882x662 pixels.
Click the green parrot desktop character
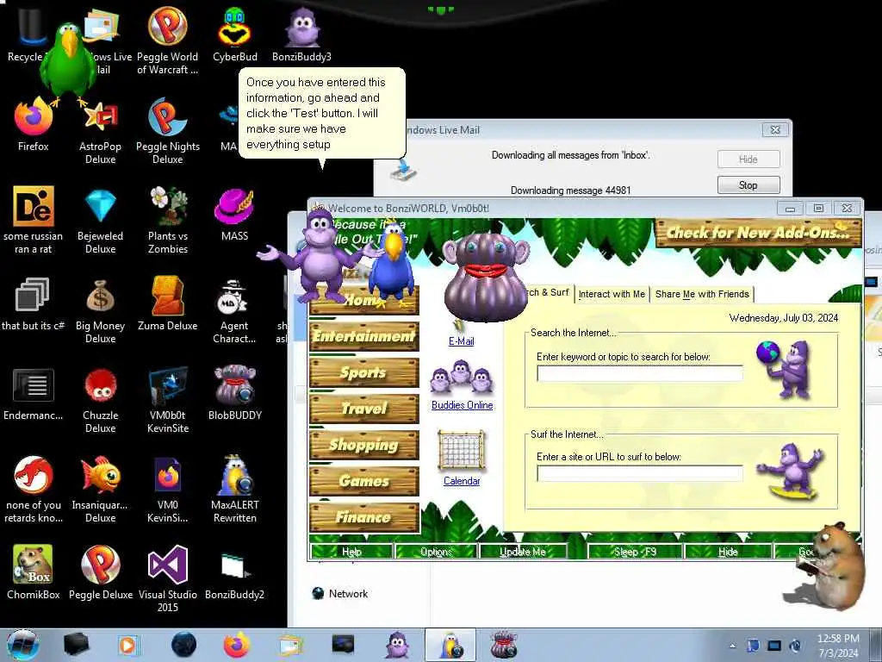(71, 62)
